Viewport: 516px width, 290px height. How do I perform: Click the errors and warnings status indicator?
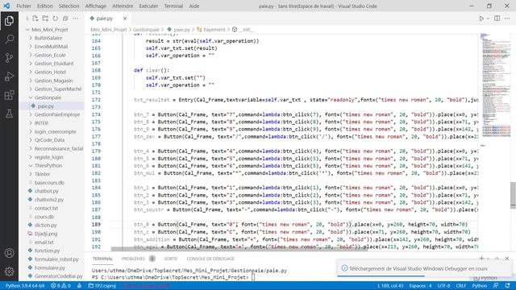click(x=60, y=286)
